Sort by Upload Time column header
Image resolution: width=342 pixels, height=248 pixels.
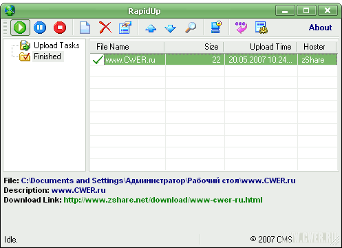(260, 47)
